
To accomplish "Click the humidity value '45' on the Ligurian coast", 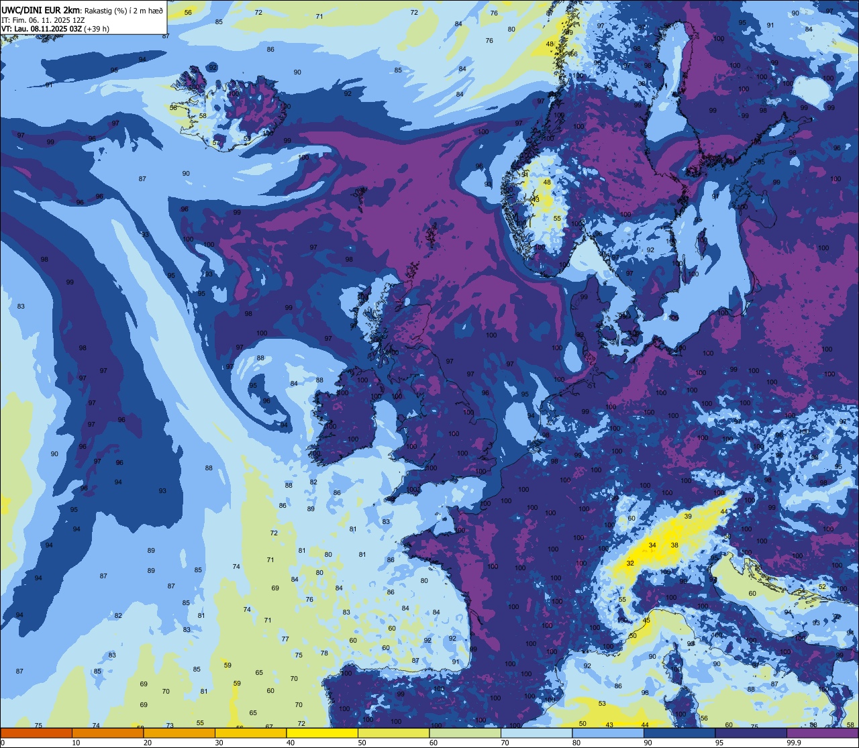I will [x=646, y=621].
